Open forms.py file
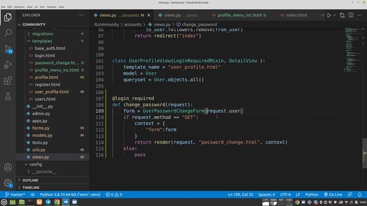 53,128
